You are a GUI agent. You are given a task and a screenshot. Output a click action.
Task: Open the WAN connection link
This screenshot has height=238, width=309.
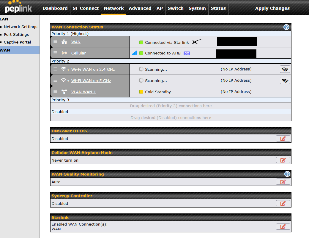(76, 42)
